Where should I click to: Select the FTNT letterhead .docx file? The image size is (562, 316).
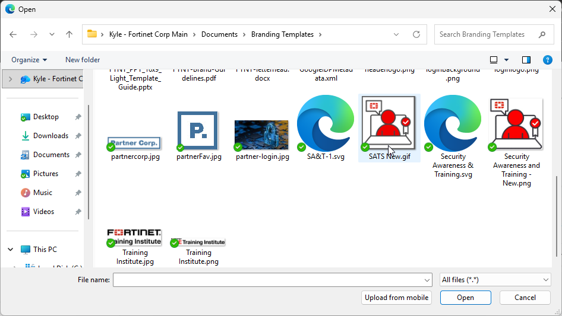point(263,75)
